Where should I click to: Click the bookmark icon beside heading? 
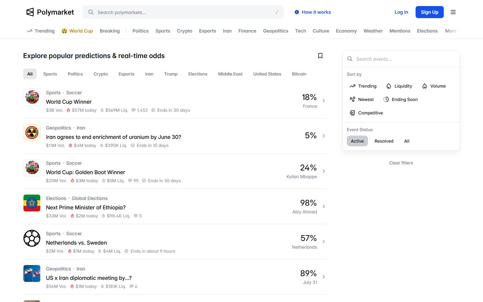pyautogui.click(x=320, y=56)
